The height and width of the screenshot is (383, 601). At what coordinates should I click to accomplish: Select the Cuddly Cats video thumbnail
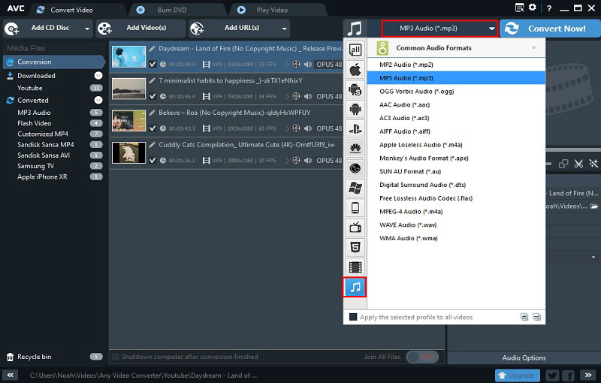click(x=128, y=152)
